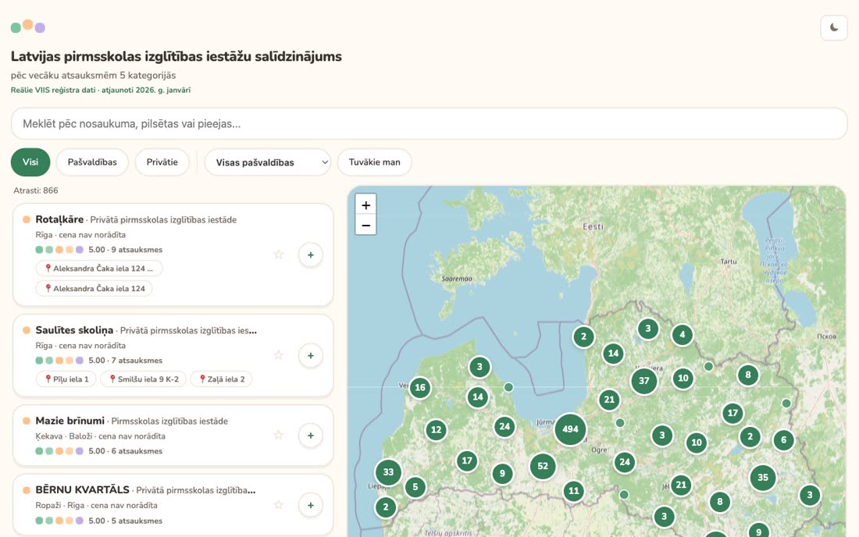Expand the 52 map cluster
The height and width of the screenshot is (537, 859).
click(x=543, y=466)
